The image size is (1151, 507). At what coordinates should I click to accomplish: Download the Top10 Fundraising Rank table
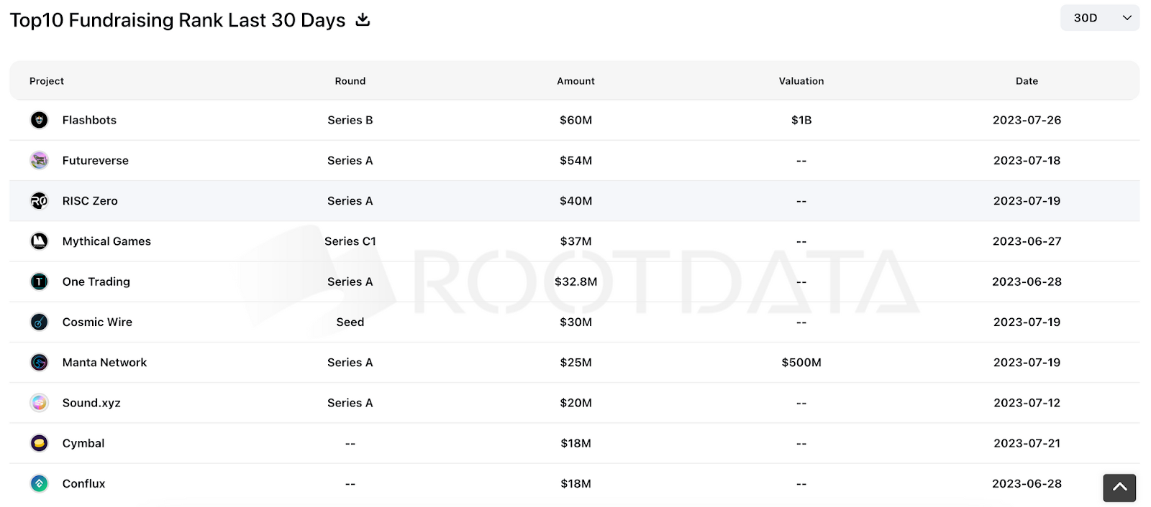pyautogui.click(x=363, y=20)
